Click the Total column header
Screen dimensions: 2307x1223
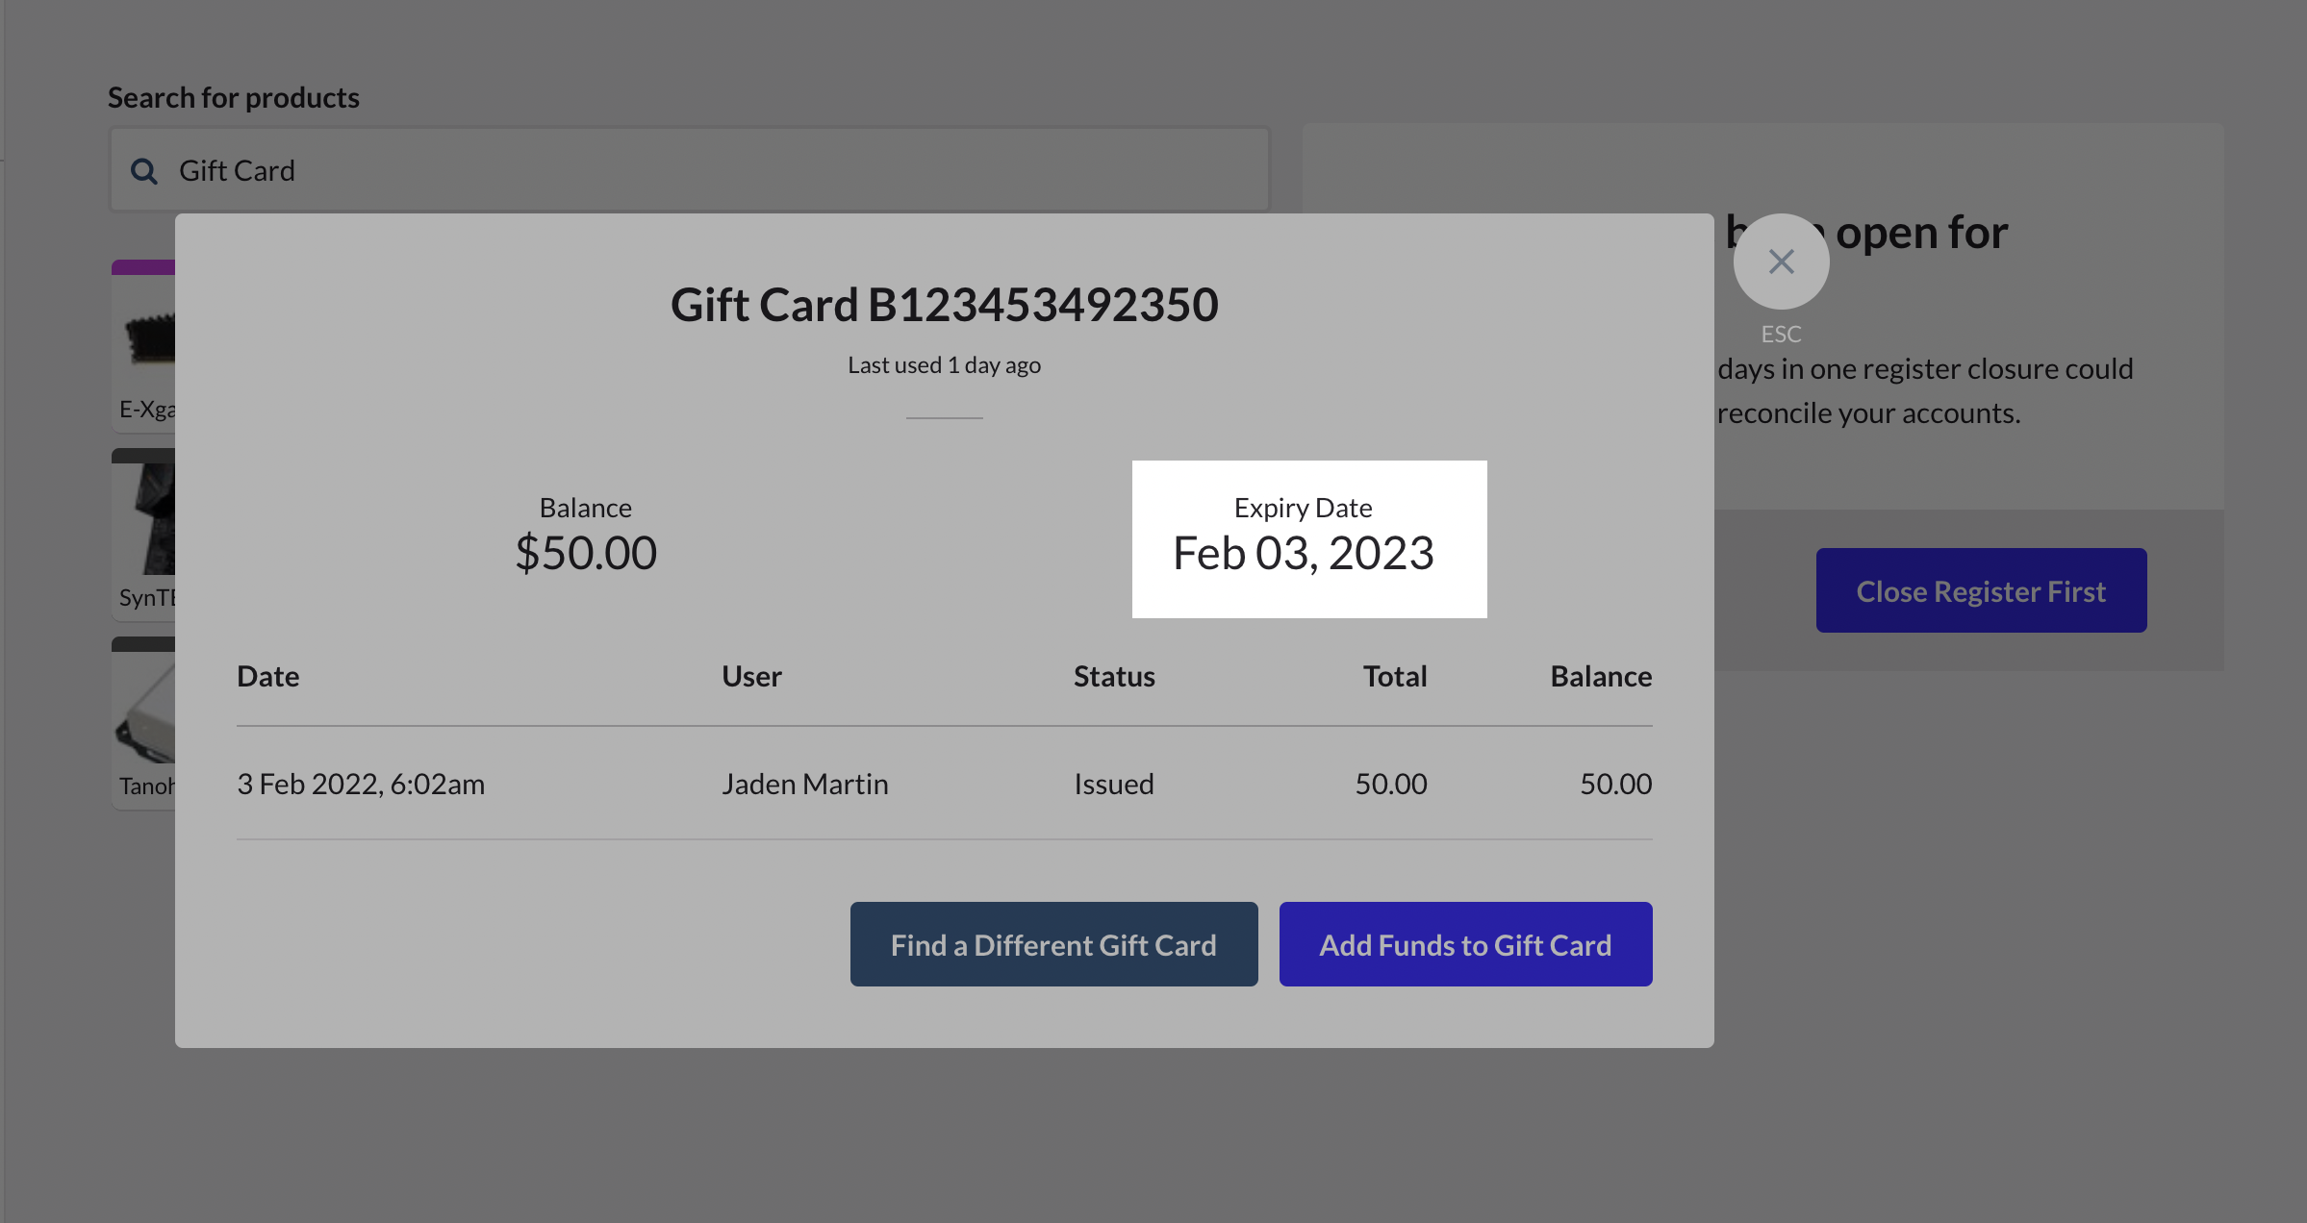click(1394, 676)
